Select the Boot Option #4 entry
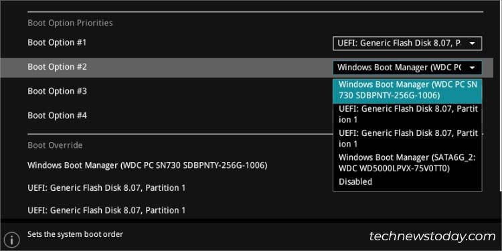The image size is (502, 251). point(57,116)
